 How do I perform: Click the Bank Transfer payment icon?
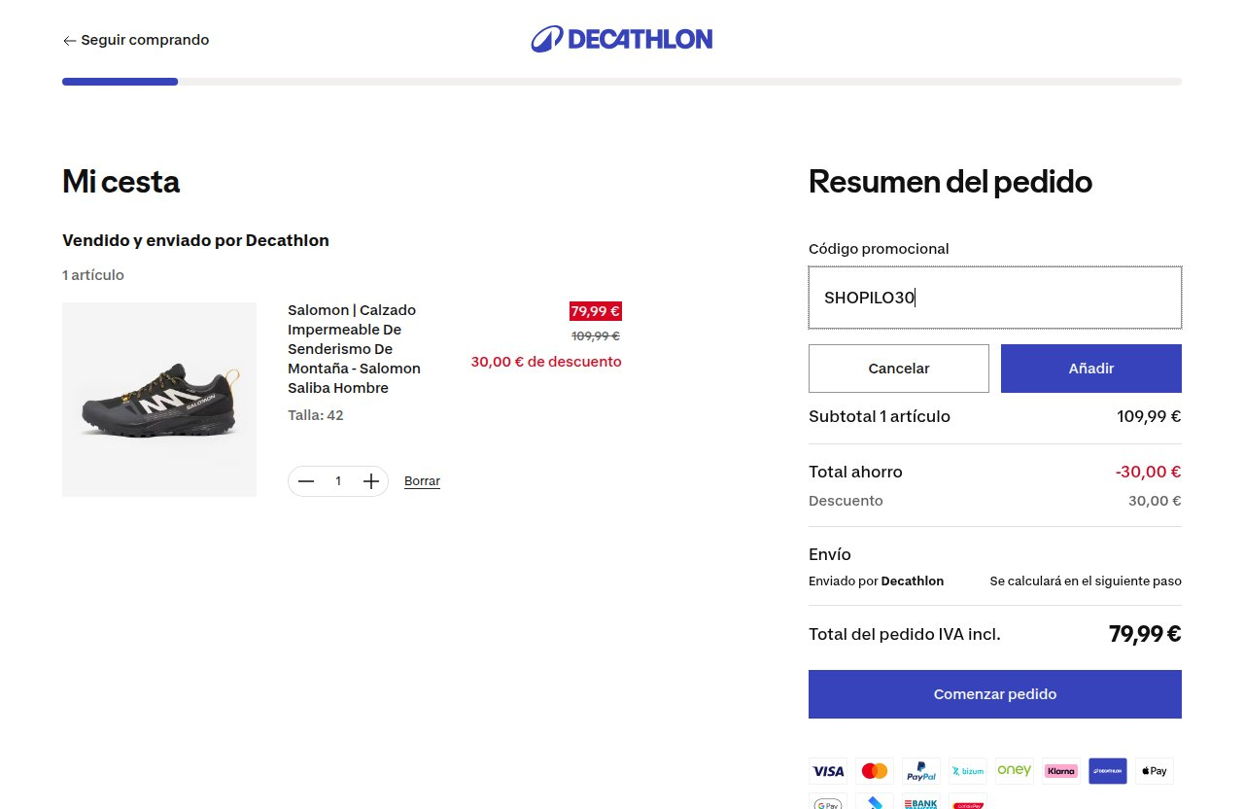tap(921, 801)
